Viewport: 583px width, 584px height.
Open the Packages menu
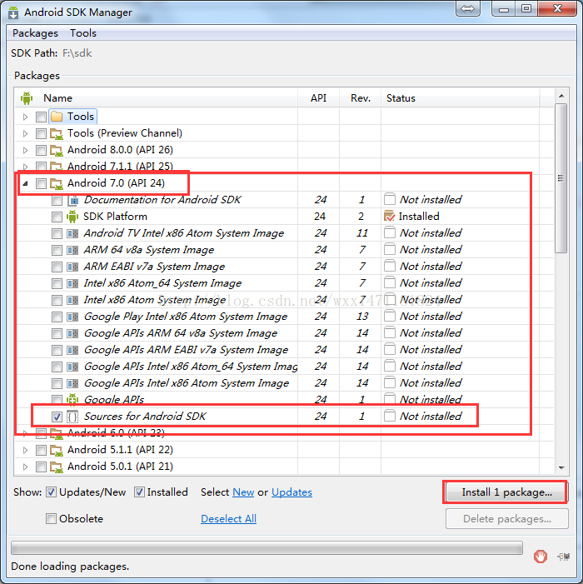tap(35, 33)
